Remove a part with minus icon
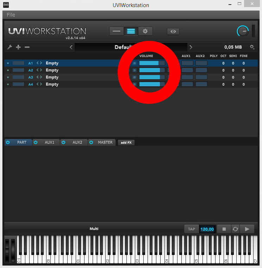This screenshot has height=268, width=262. pyautogui.click(x=27, y=47)
